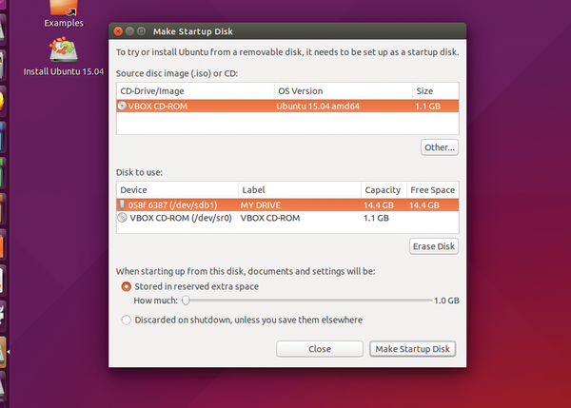Click the Make Startup Disk button

(x=413, y=349)
